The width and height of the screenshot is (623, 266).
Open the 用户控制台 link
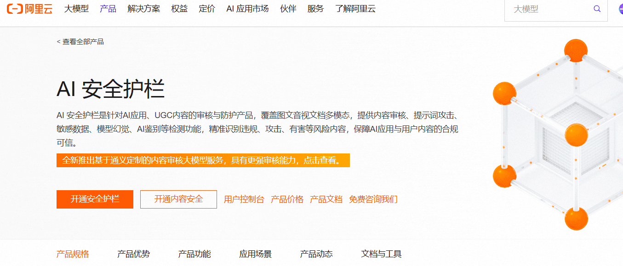click(x=244, y=199)
